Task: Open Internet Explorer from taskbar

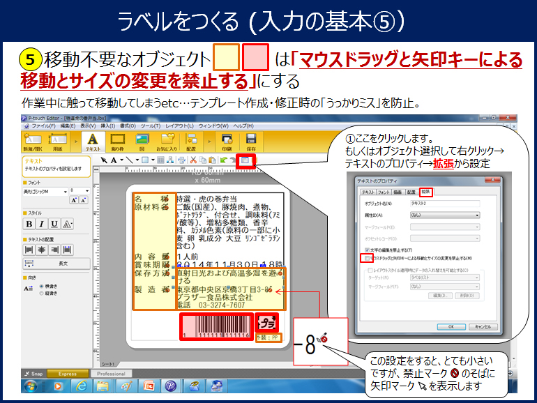Action: [82, 386]
